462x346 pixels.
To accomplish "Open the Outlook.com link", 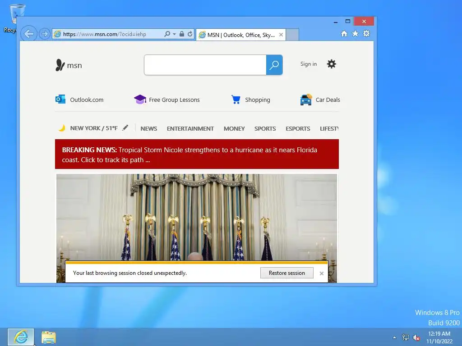I will pyautogui.click(x=87, y=100).
